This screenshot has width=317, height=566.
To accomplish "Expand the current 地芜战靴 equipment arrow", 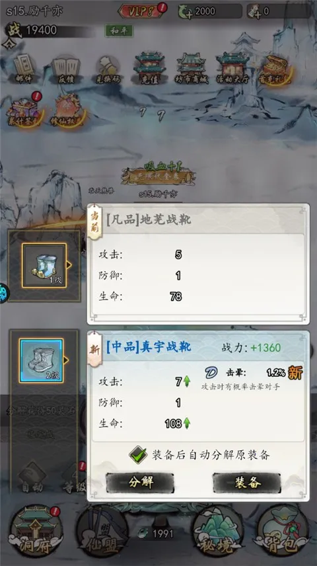I will pos(69,265).
